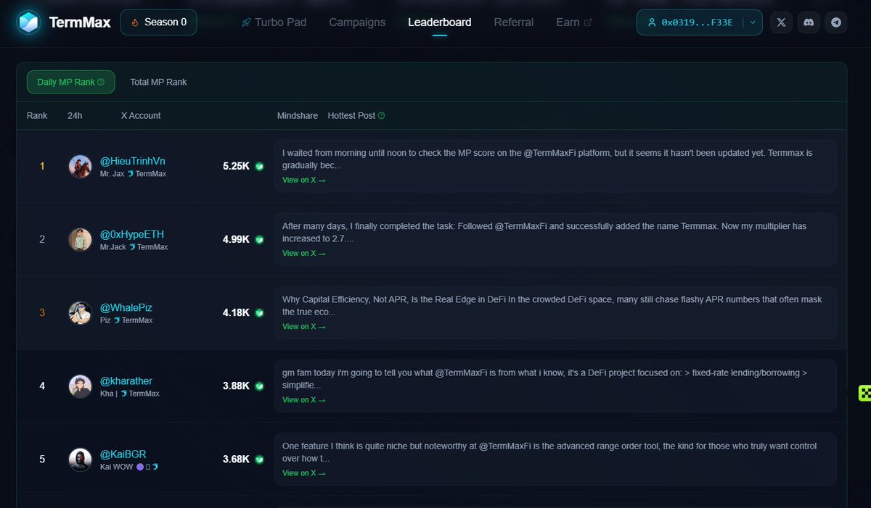The width and height of the screenshot is (871, 508).
Task: Click the info icon on Daily MP Rank
Action: [101, 82]
